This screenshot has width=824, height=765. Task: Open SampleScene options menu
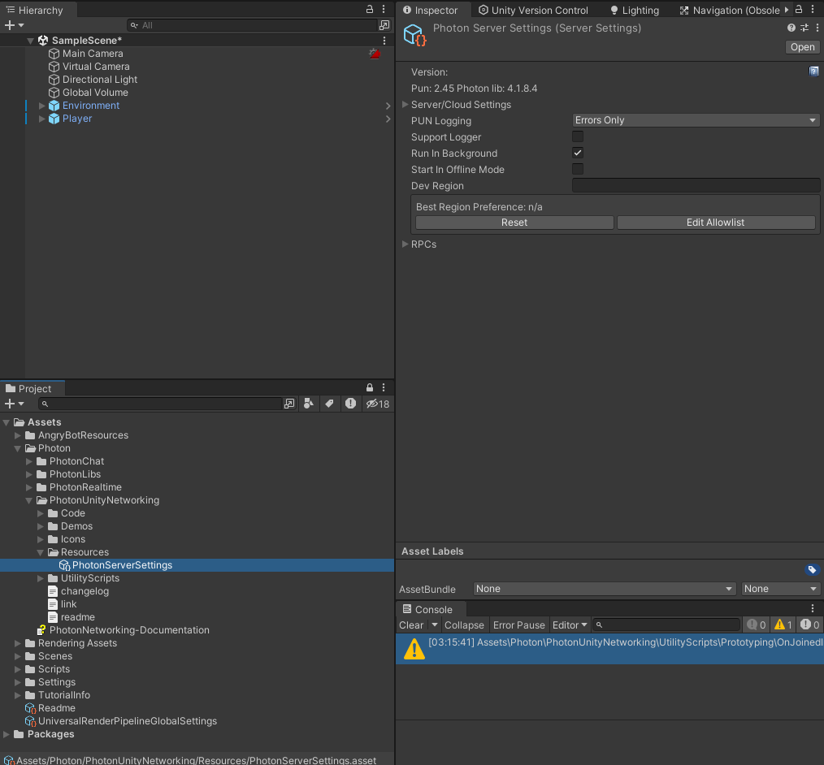[x=384, y=41]
